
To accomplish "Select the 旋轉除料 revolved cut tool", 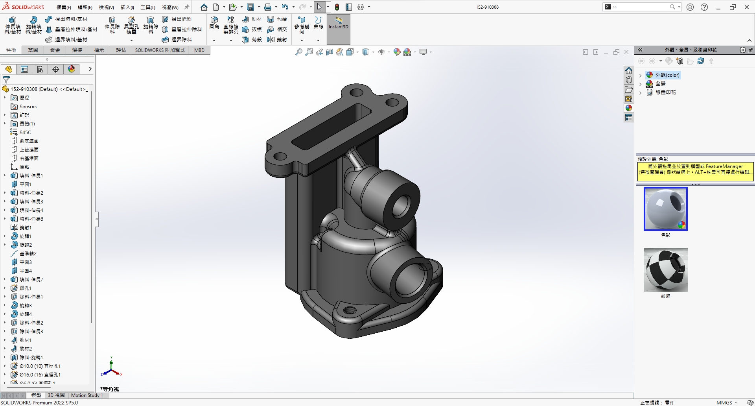I will 151,25.
